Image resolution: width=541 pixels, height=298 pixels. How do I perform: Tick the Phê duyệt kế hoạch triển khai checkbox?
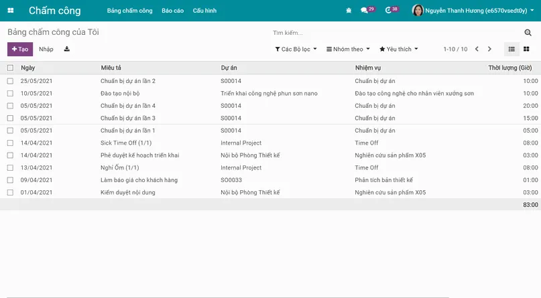[10, 155]
